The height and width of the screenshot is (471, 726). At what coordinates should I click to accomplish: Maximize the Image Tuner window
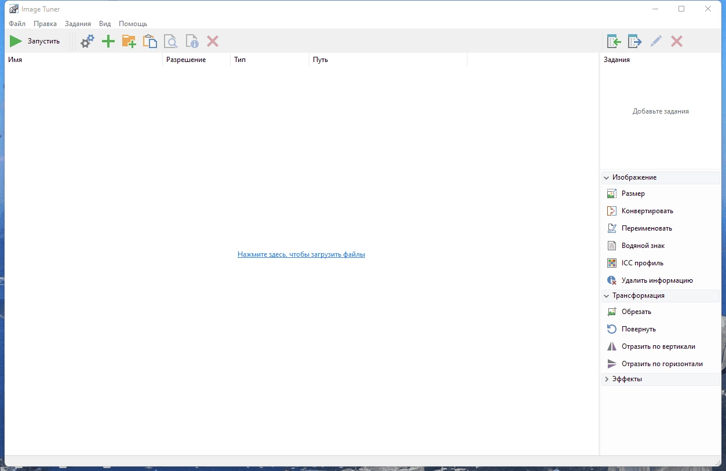click(x=681, y=9)
